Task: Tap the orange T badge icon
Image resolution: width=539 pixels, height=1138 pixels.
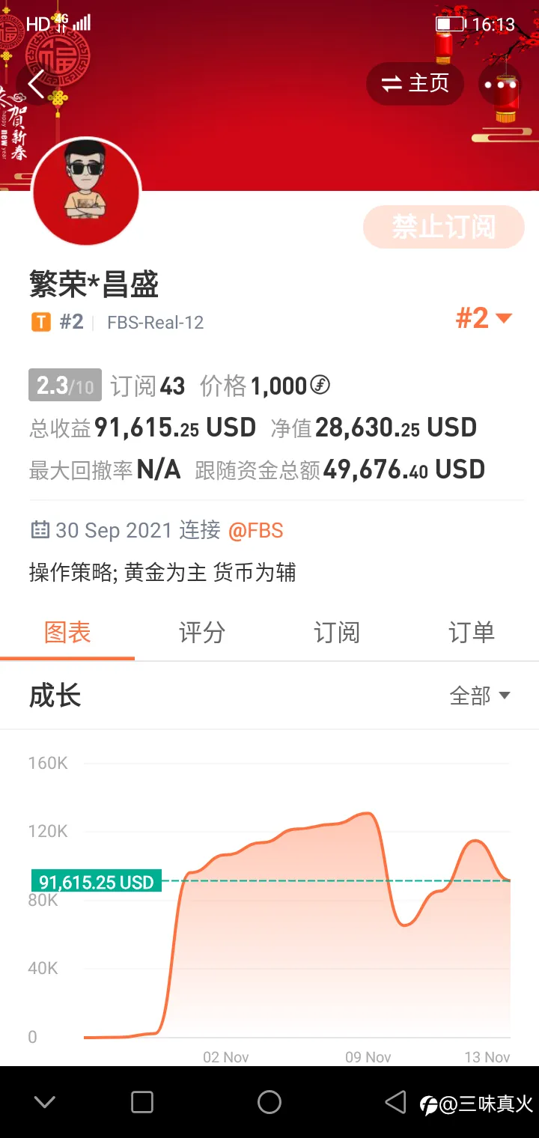Action: tap(40, 323)
